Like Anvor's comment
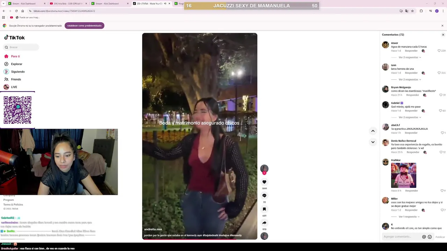The height and width of the screenshot is (251, 447). click(439, 51)
